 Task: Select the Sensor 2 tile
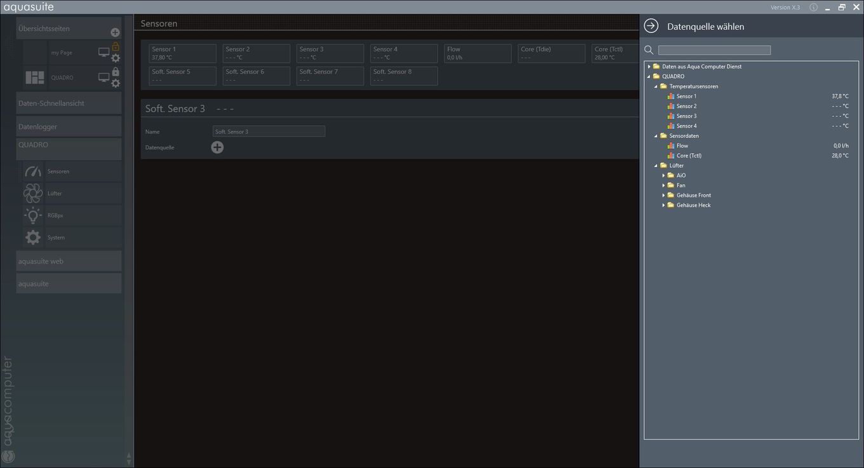click(256, 53)
